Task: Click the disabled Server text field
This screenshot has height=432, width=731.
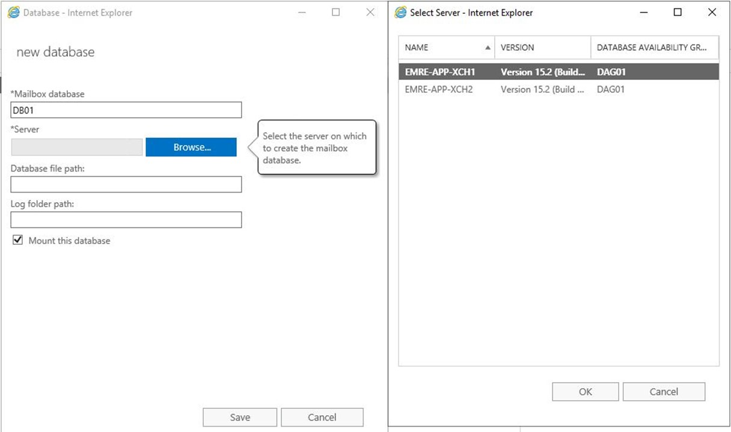Action: tap(77, 147)
